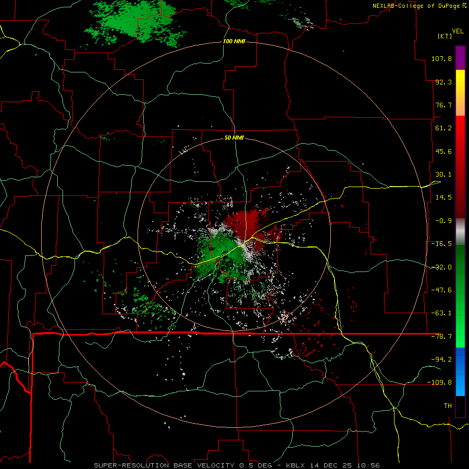This screenshot has height=469, width=469.
Task: Click the gray zero-velocity segment of the color bar
Action: click(x=460, y=232)
